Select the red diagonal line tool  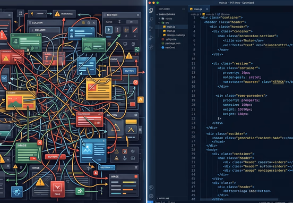pos(135,30)
